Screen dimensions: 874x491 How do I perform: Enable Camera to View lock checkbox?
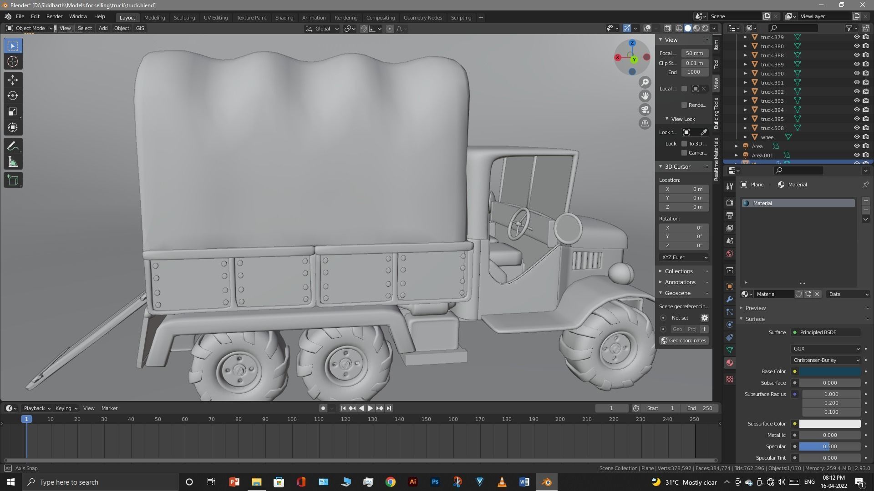tap(684, 153)
